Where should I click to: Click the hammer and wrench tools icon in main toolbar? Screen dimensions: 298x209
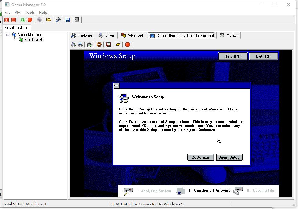(58, 20)
